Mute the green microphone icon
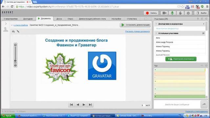 click(x=172, y=13)
